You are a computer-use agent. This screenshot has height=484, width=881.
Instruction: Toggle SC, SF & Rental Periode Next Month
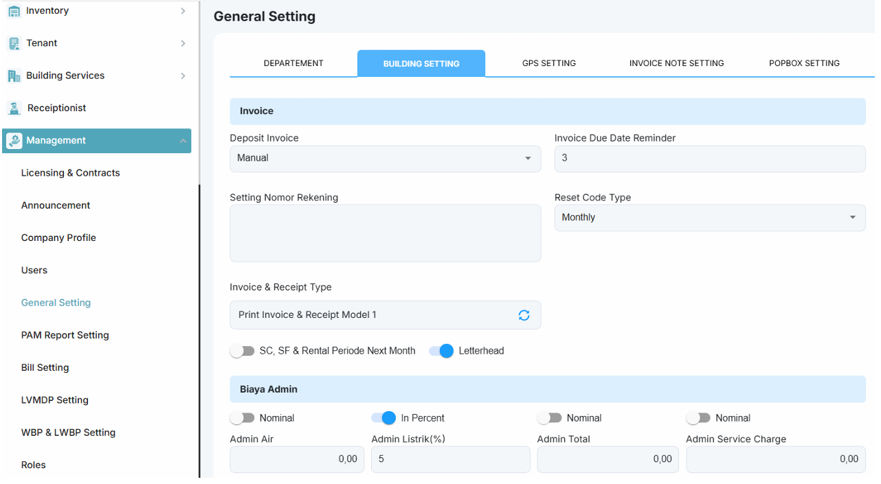coord(243,351)
